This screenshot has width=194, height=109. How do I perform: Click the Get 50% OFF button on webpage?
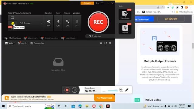[x=171, y=19]
